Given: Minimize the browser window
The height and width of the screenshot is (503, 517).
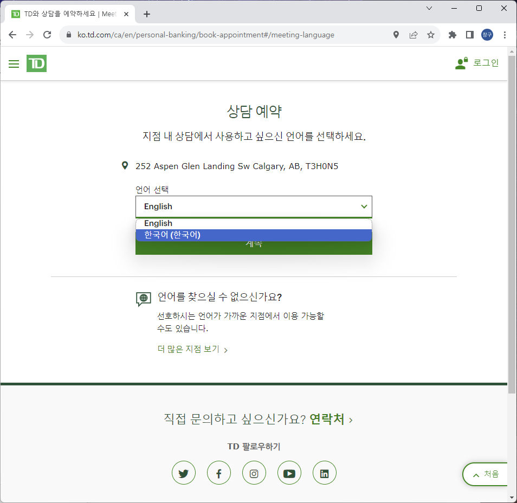Looking at the screenshot, I should (454, 8).
